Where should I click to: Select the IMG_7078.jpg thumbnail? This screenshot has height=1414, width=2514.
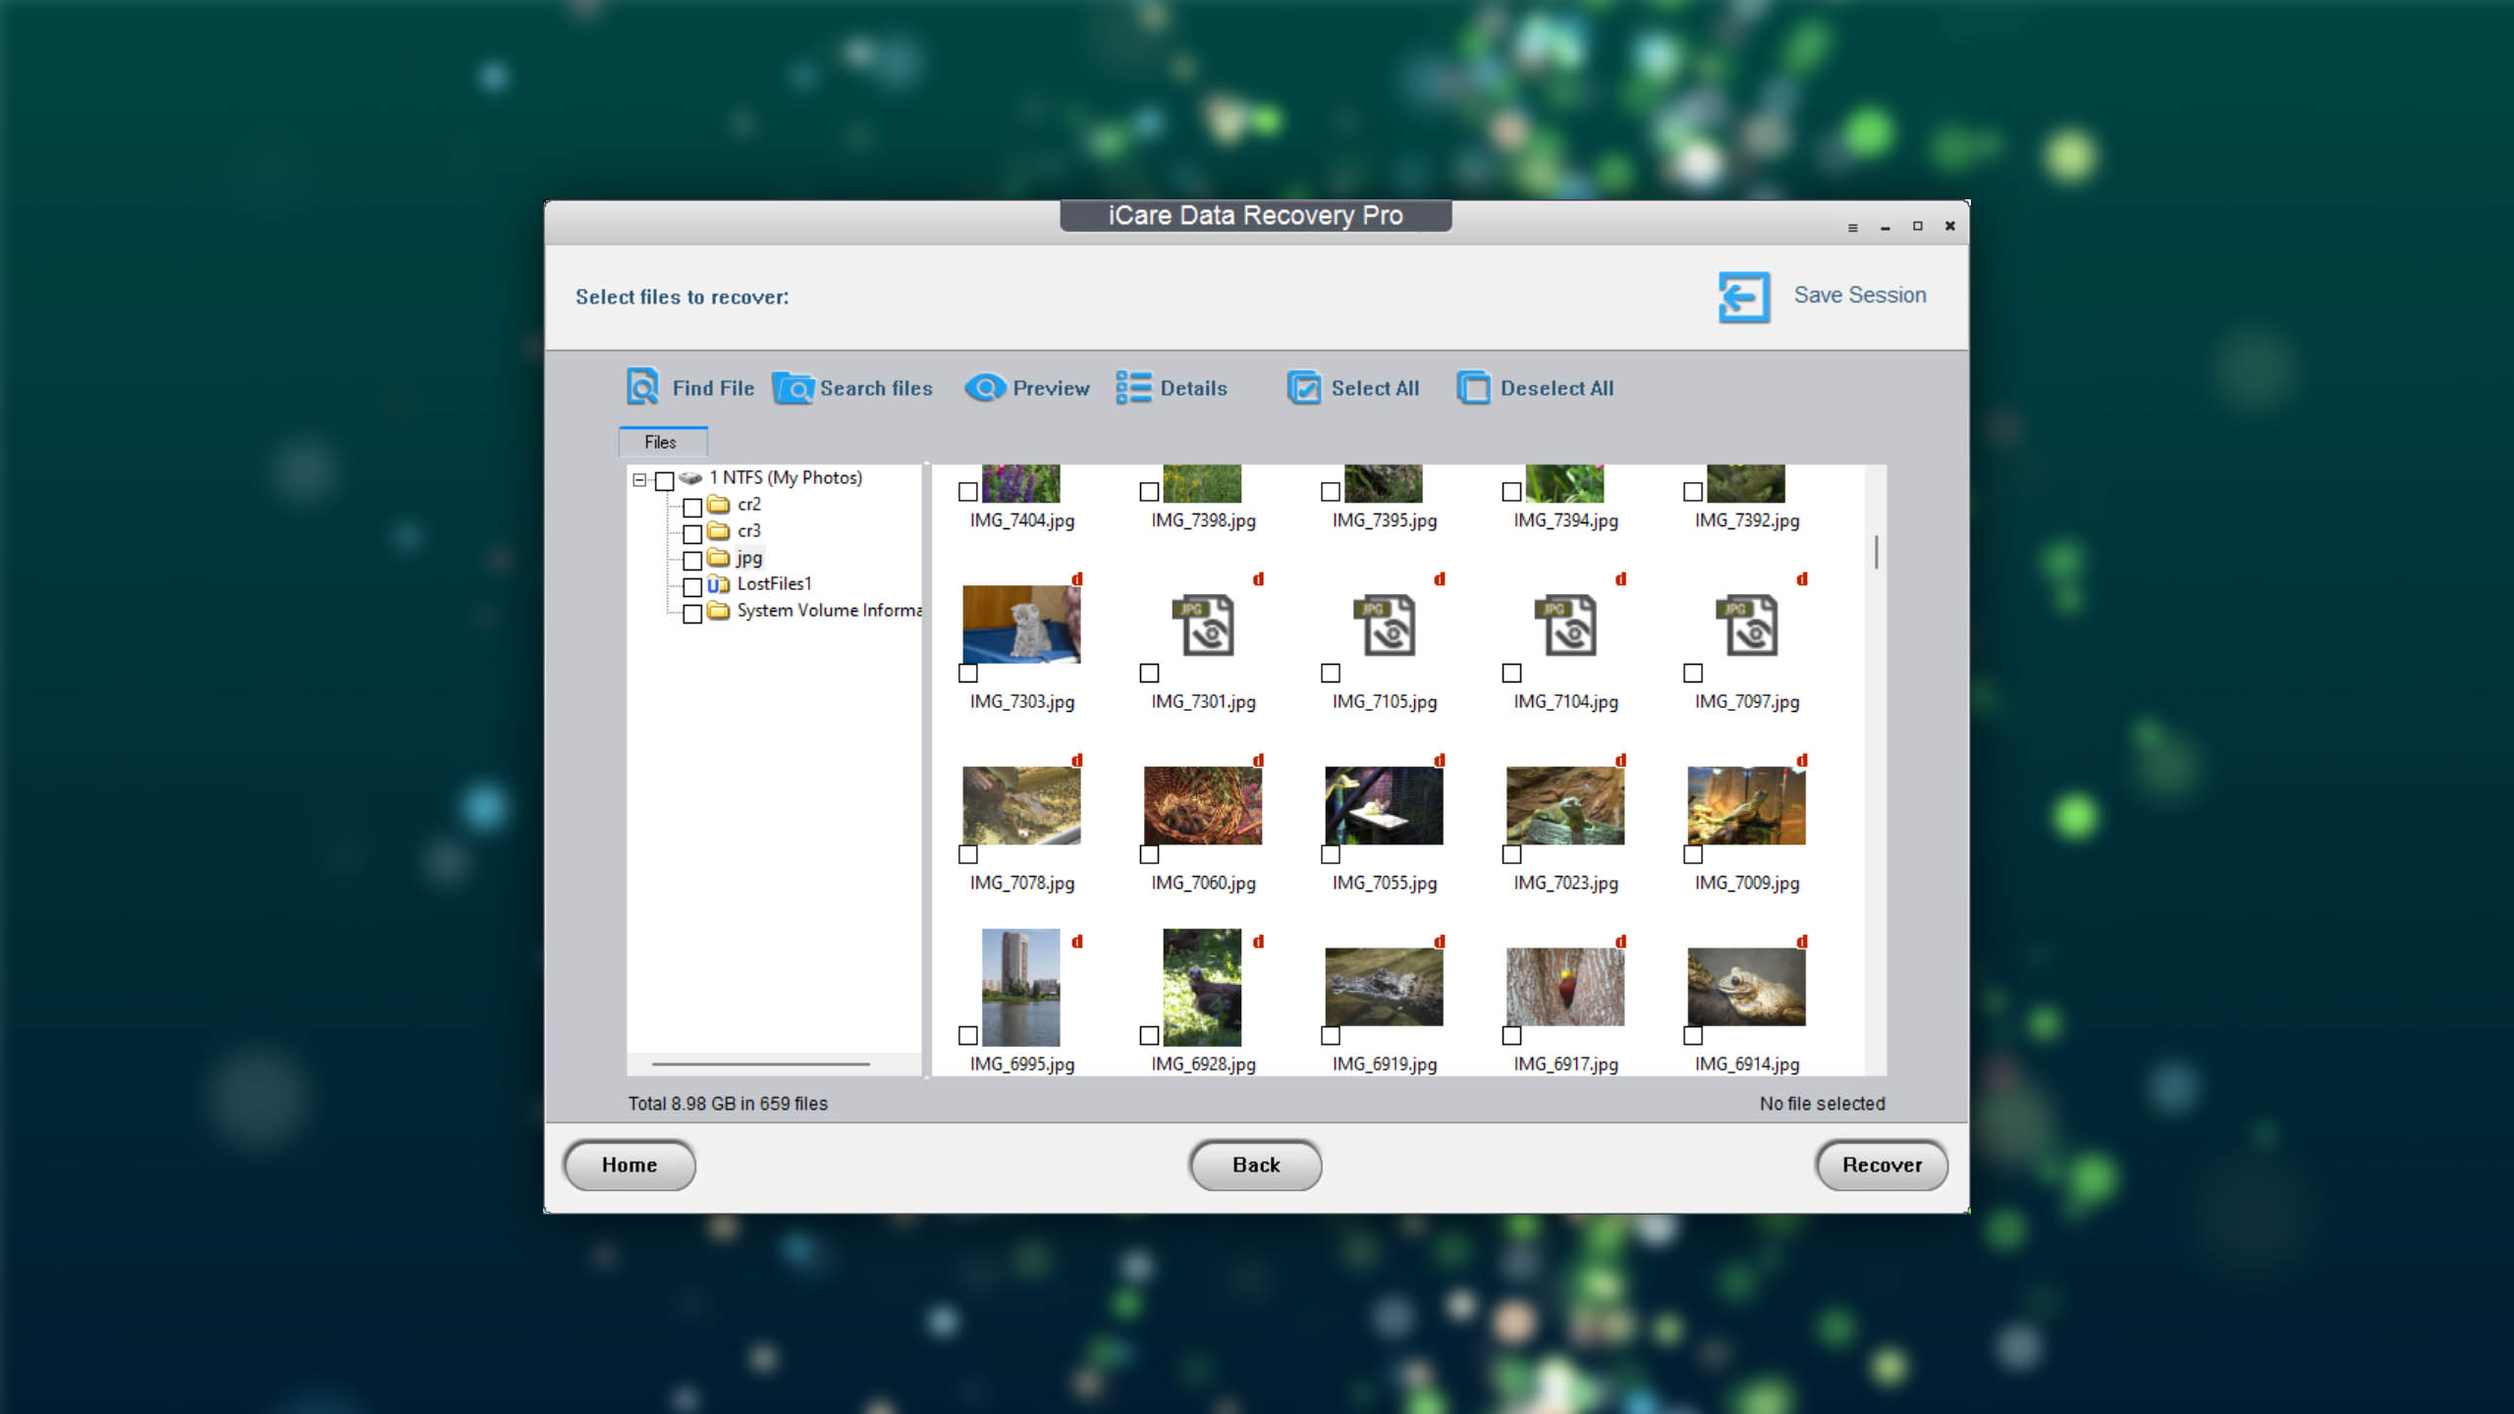click(1021, 805)
